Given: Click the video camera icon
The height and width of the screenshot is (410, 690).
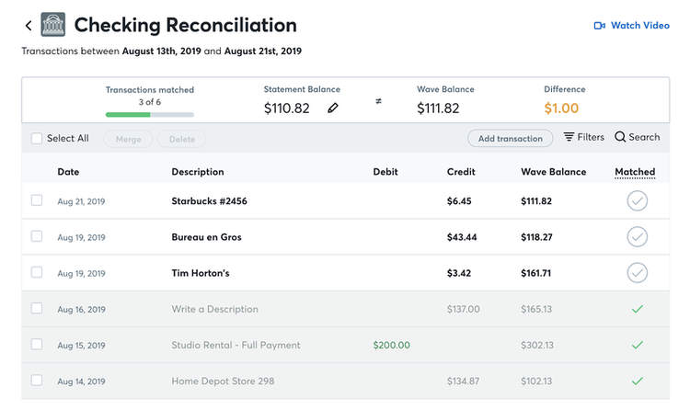Looking at the screenshot, I should click(x=599, y=26).
